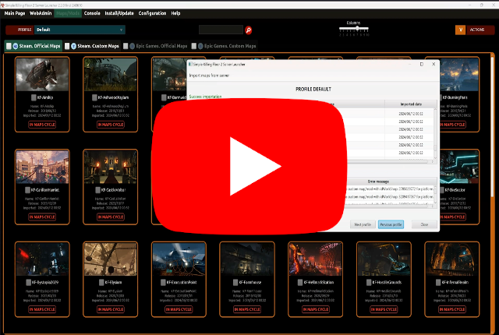499x335 pixels.
Task: Sort by Imported date column header
Action: pyautogui.click(x=411, y=104)
